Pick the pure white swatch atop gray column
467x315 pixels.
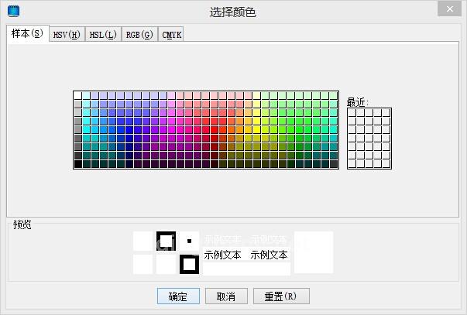[x=77, y=95]
